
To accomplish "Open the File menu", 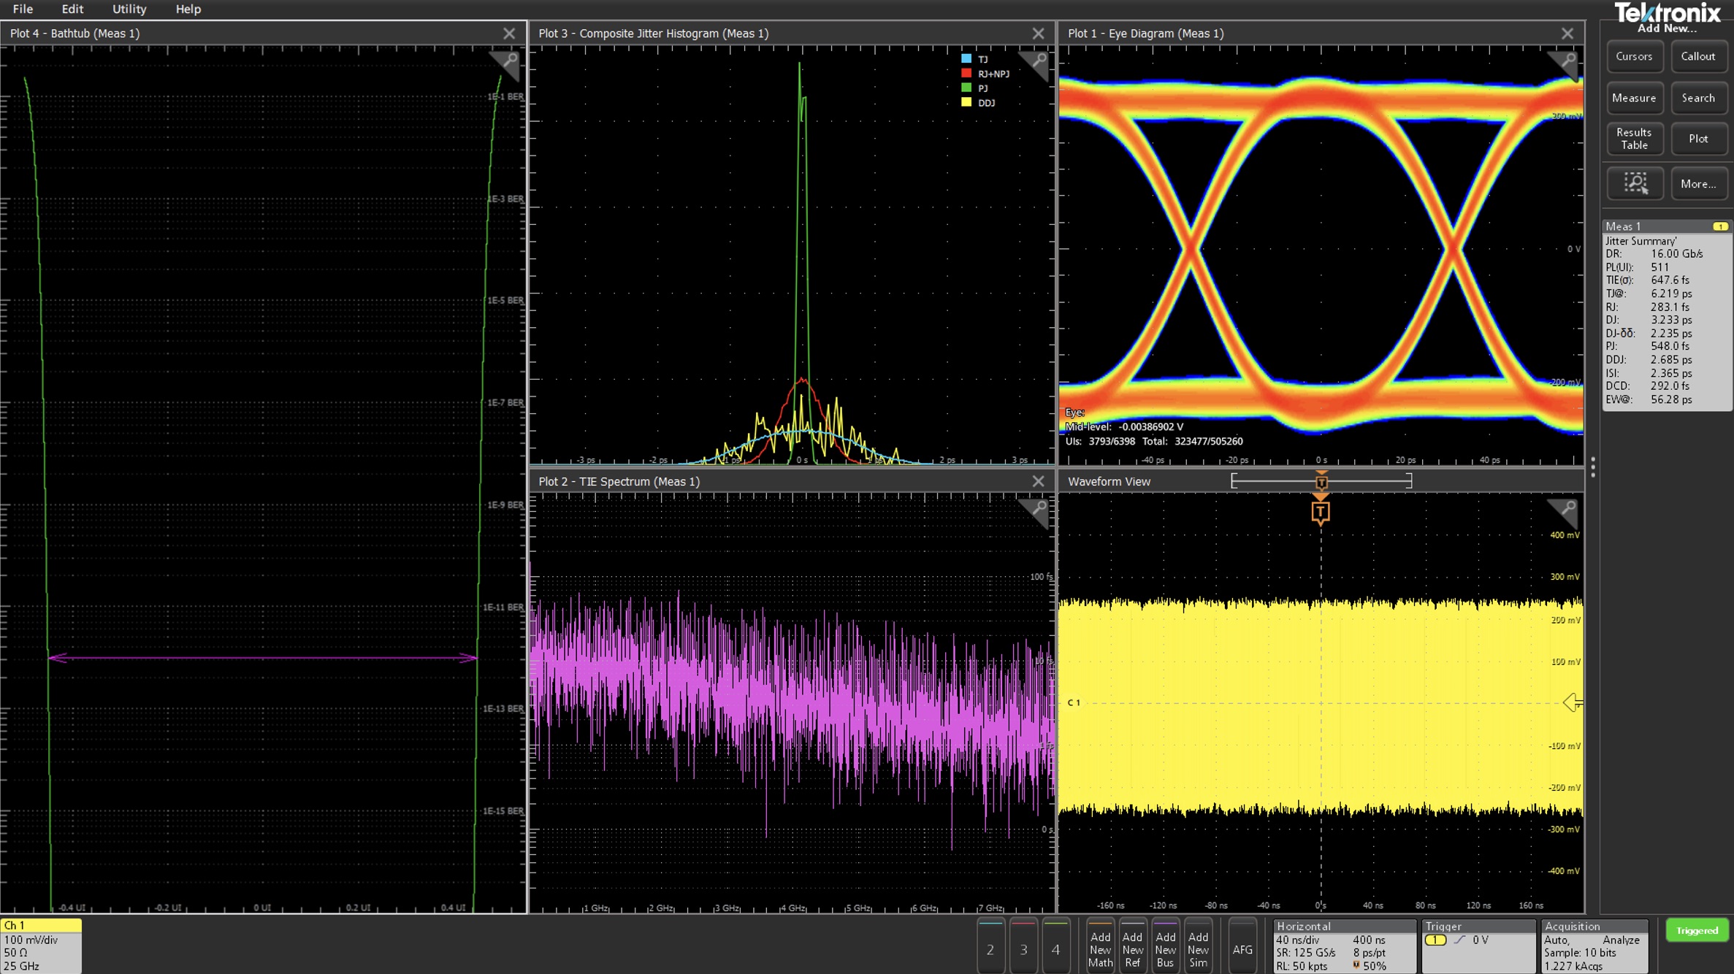I will (23, 9).
